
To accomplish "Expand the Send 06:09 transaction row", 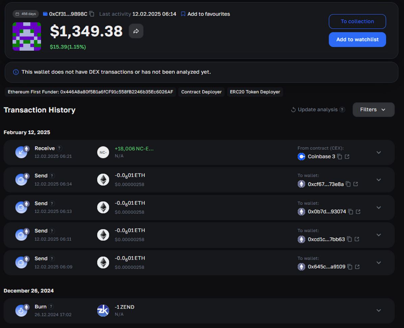I will (378, 263).
